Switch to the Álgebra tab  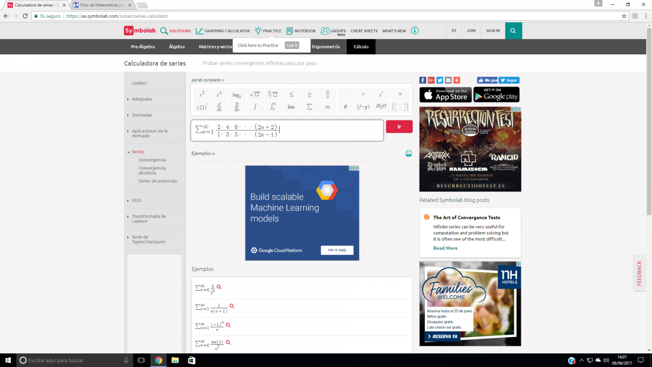pyautogui.click(x=177, y=47)
